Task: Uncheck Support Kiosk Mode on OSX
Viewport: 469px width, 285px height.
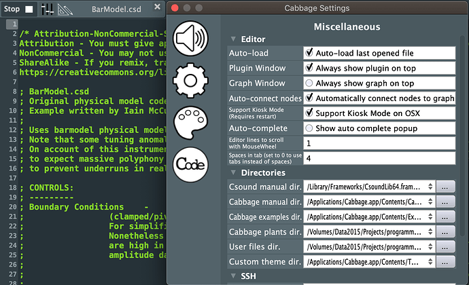Action: point(309,113)
